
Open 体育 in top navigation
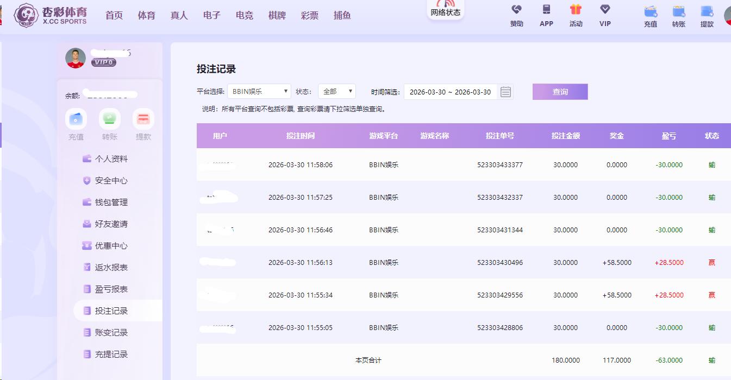click(147, 15)
